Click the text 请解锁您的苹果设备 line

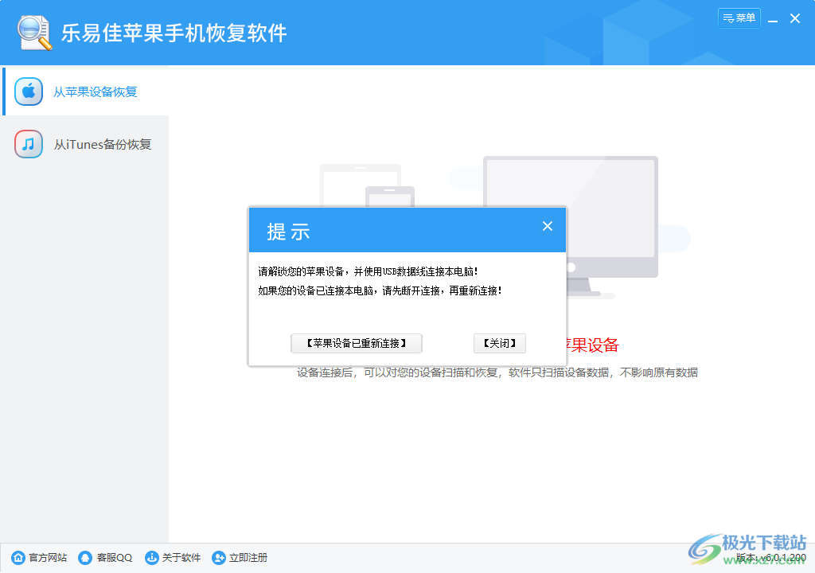click(x=368, y=271)
